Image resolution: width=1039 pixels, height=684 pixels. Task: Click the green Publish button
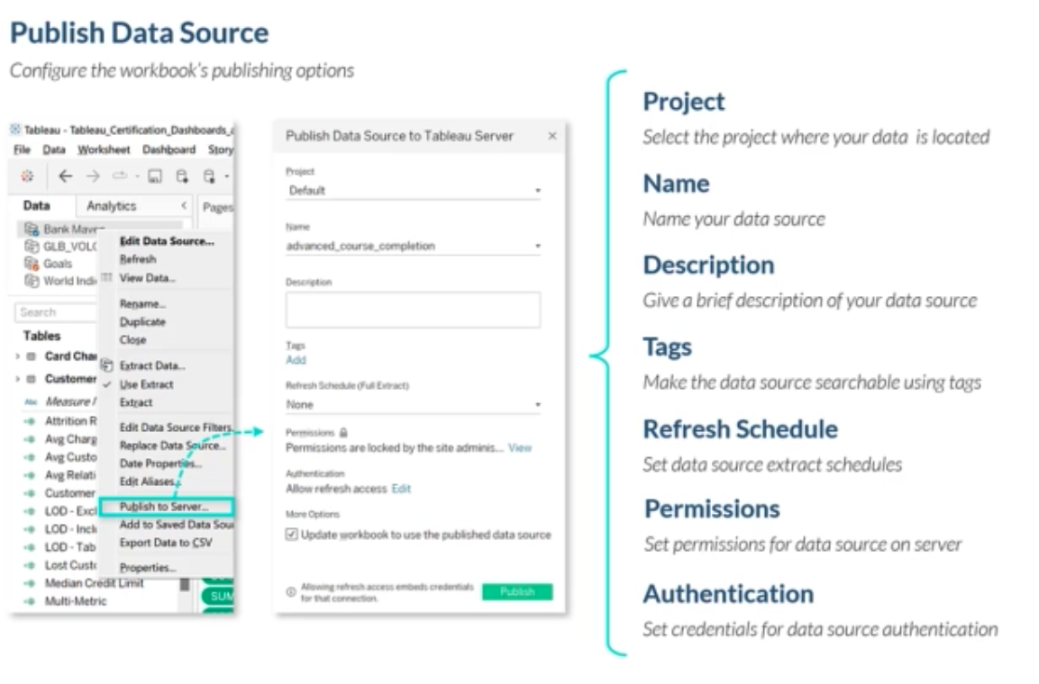pos(517,591)
